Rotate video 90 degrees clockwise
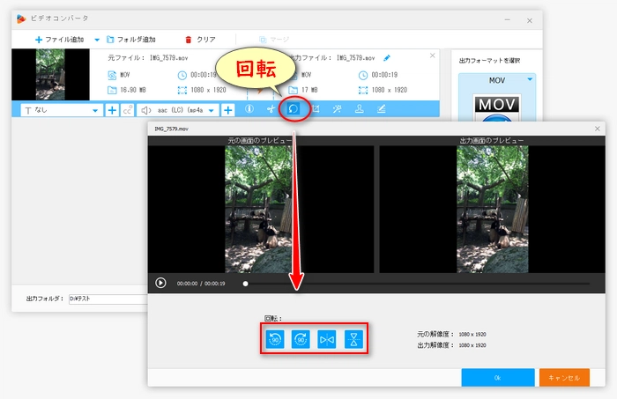 pos(301,340)
